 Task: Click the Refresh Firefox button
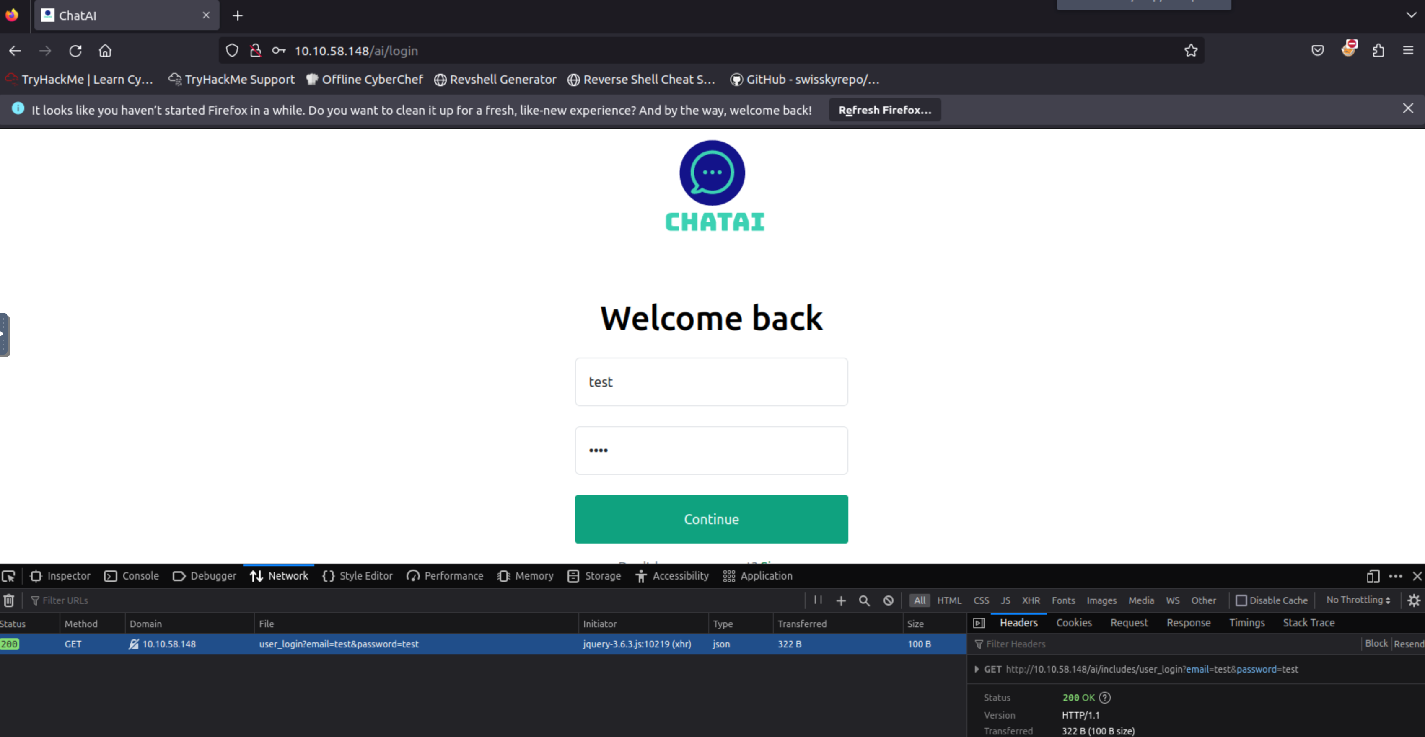(884, 109)
